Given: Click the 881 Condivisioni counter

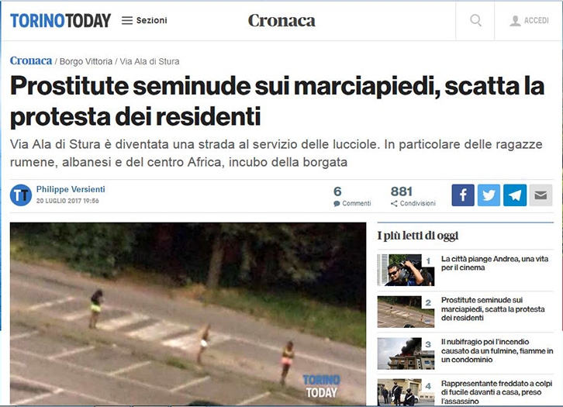Looking at the screenshot, I should coord(413,196).
